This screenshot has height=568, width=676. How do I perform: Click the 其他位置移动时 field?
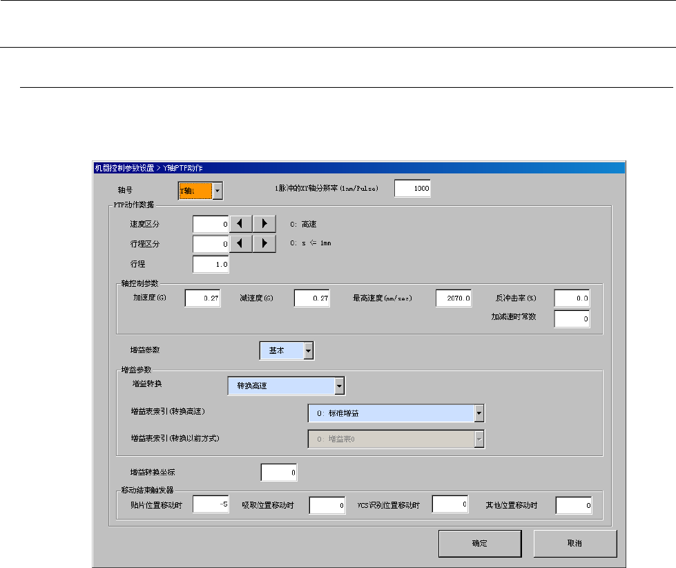[574, 506]
